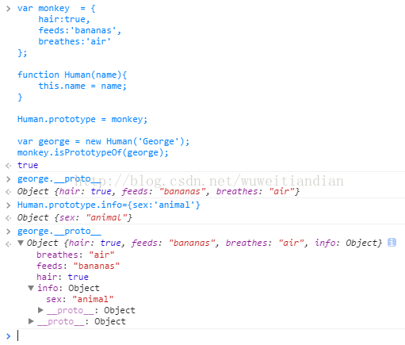The image size is (405, 345).
Task: Expand the __proto__ under info object
Action: click(x=40, y=310)
